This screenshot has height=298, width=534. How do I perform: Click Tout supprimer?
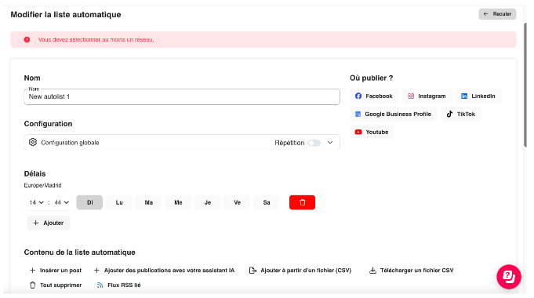pos(56,285)
